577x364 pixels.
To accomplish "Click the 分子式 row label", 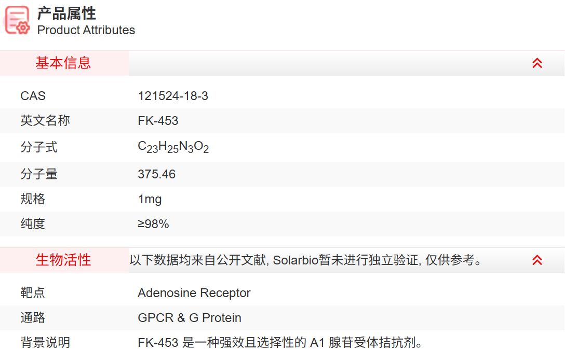I will 39,147.
